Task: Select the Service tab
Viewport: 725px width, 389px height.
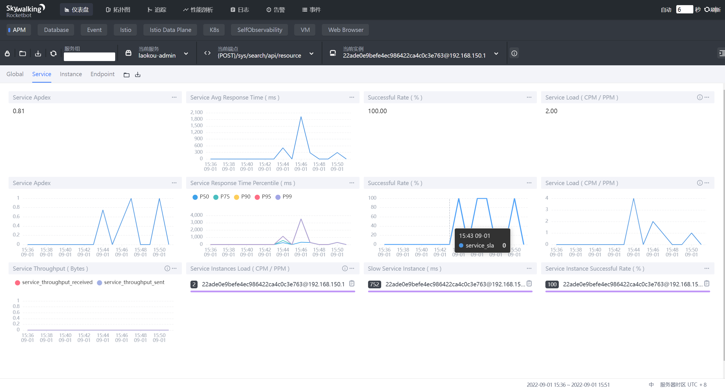Action: click(41, 74)
